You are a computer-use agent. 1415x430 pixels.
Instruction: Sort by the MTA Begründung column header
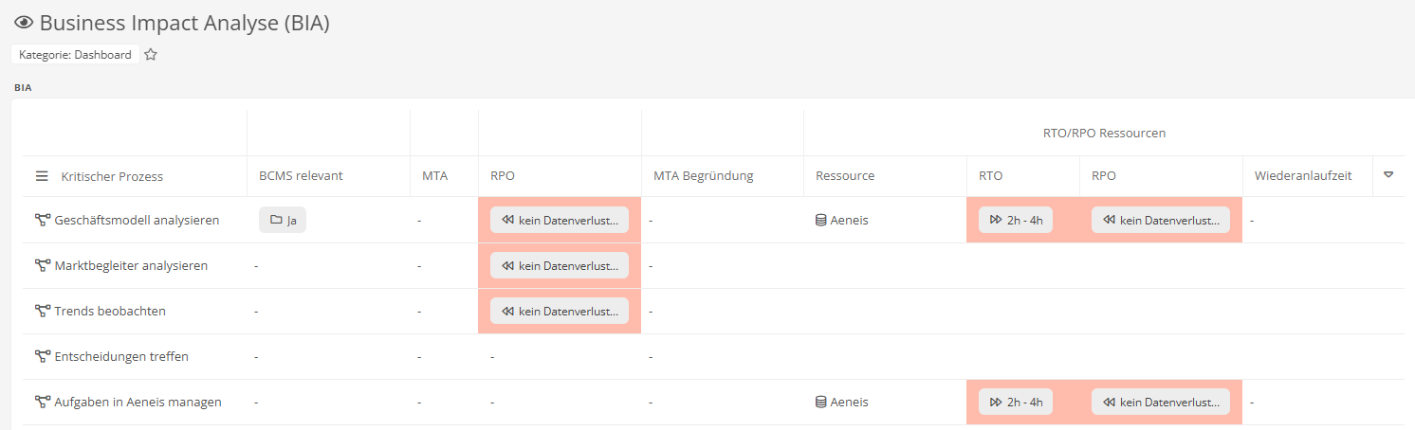[x=703, y=176]
